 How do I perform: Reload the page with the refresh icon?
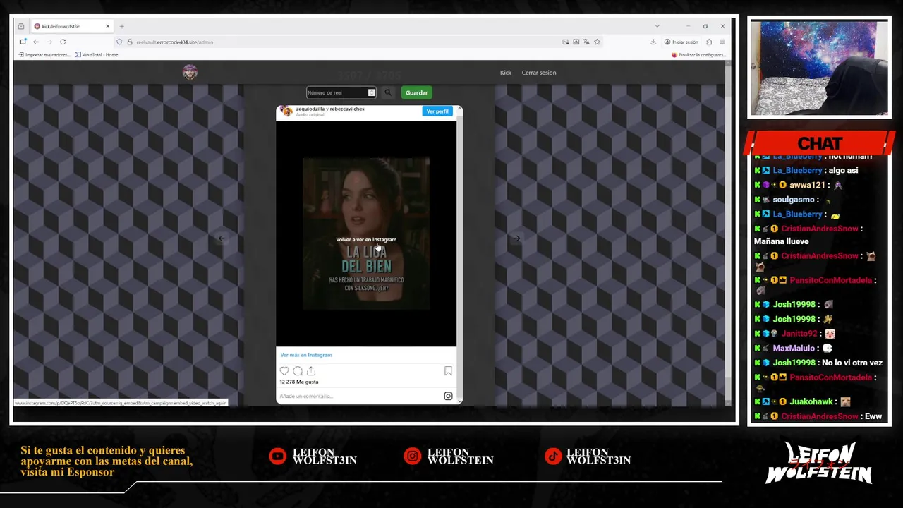coord(63,42)
